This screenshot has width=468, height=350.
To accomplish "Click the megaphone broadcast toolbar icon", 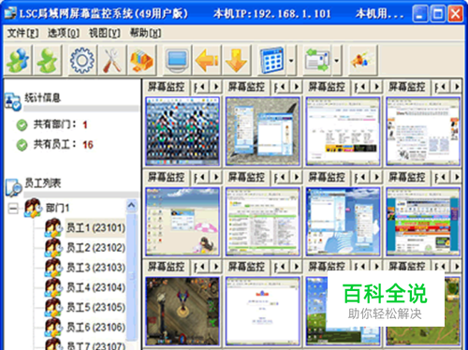I will point(363,60).
